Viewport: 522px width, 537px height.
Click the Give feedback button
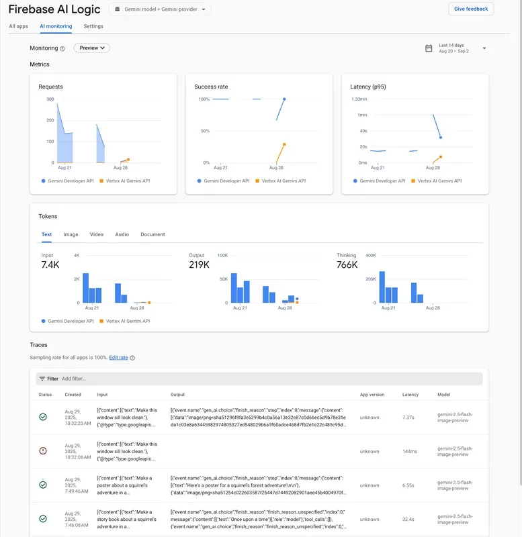[471, 9]
